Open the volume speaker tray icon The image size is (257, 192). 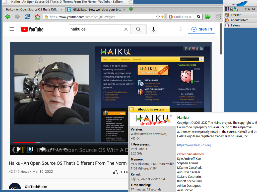(x=231, y=9)
